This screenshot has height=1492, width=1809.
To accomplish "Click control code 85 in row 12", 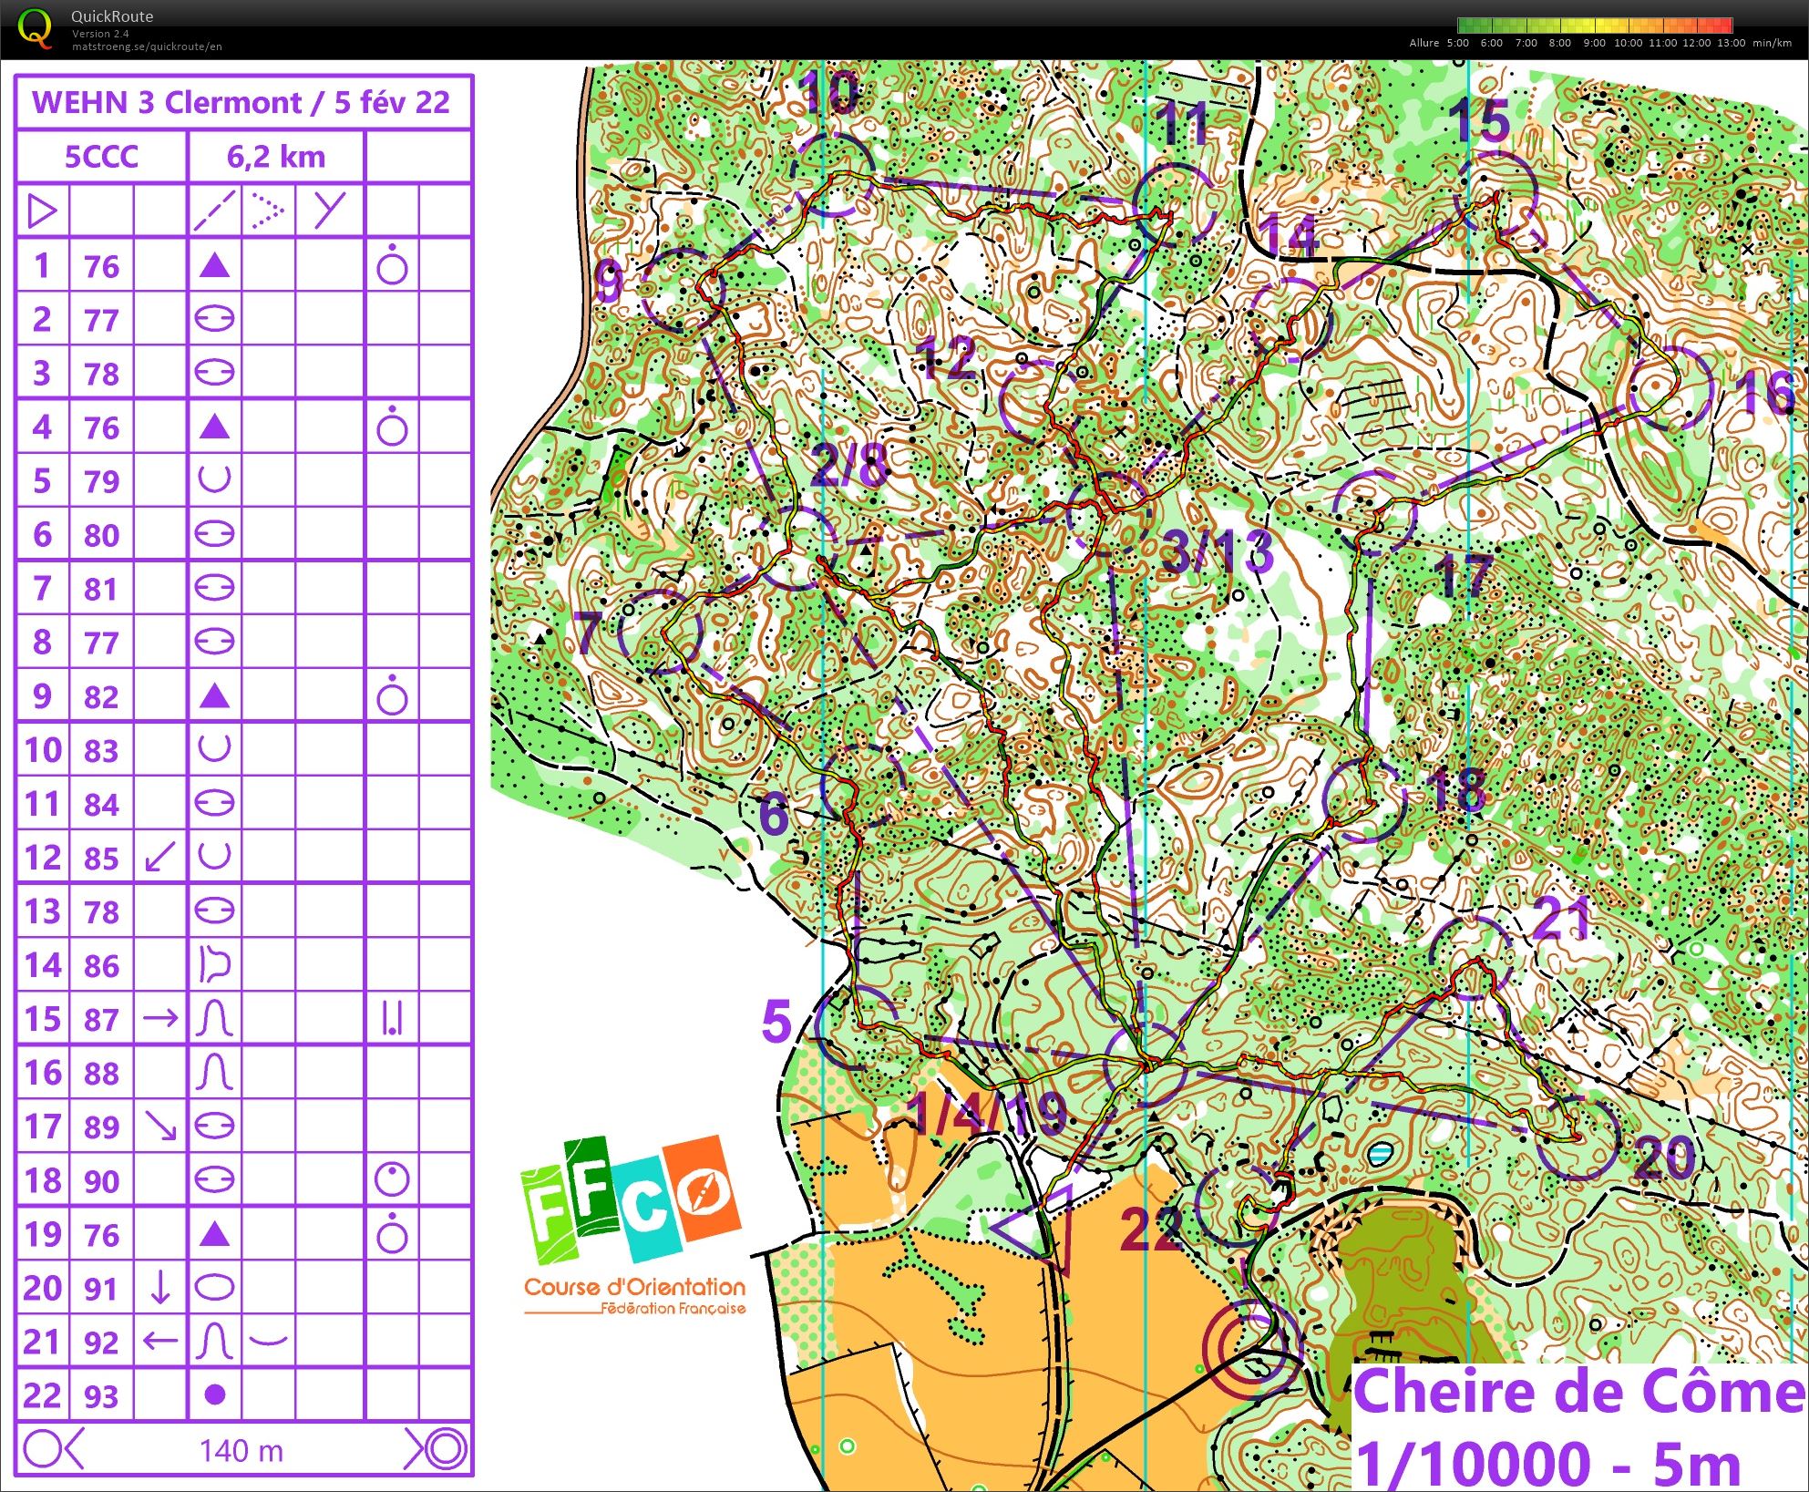I will coord(101,858).
